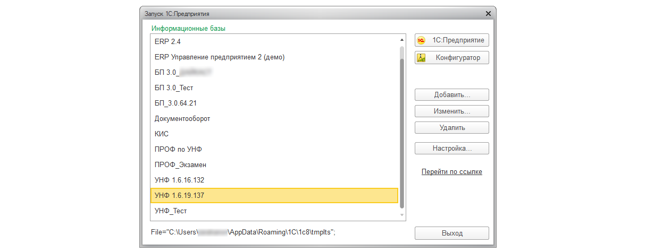Select the БП 3.0_Тест base

pos(274,88)
